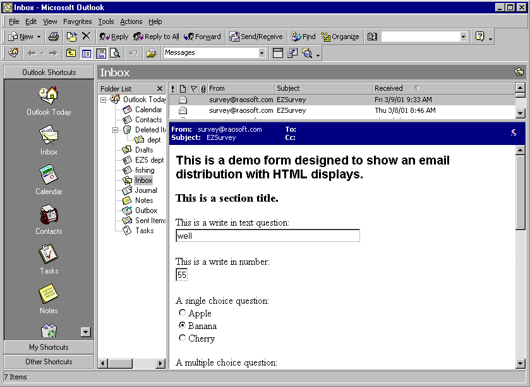Switch to Other Shortcuts group
The height and width of the screenshot is (387, 530).
point(49,362)
